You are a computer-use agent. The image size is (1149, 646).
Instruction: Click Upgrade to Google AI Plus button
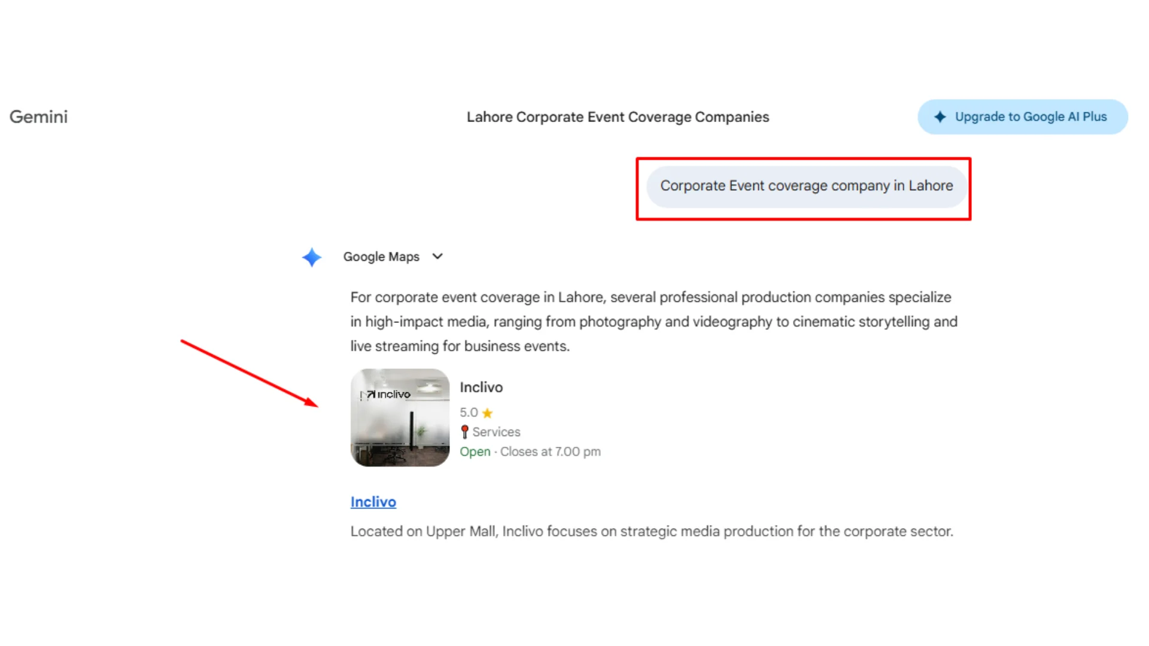point(1023,117)
